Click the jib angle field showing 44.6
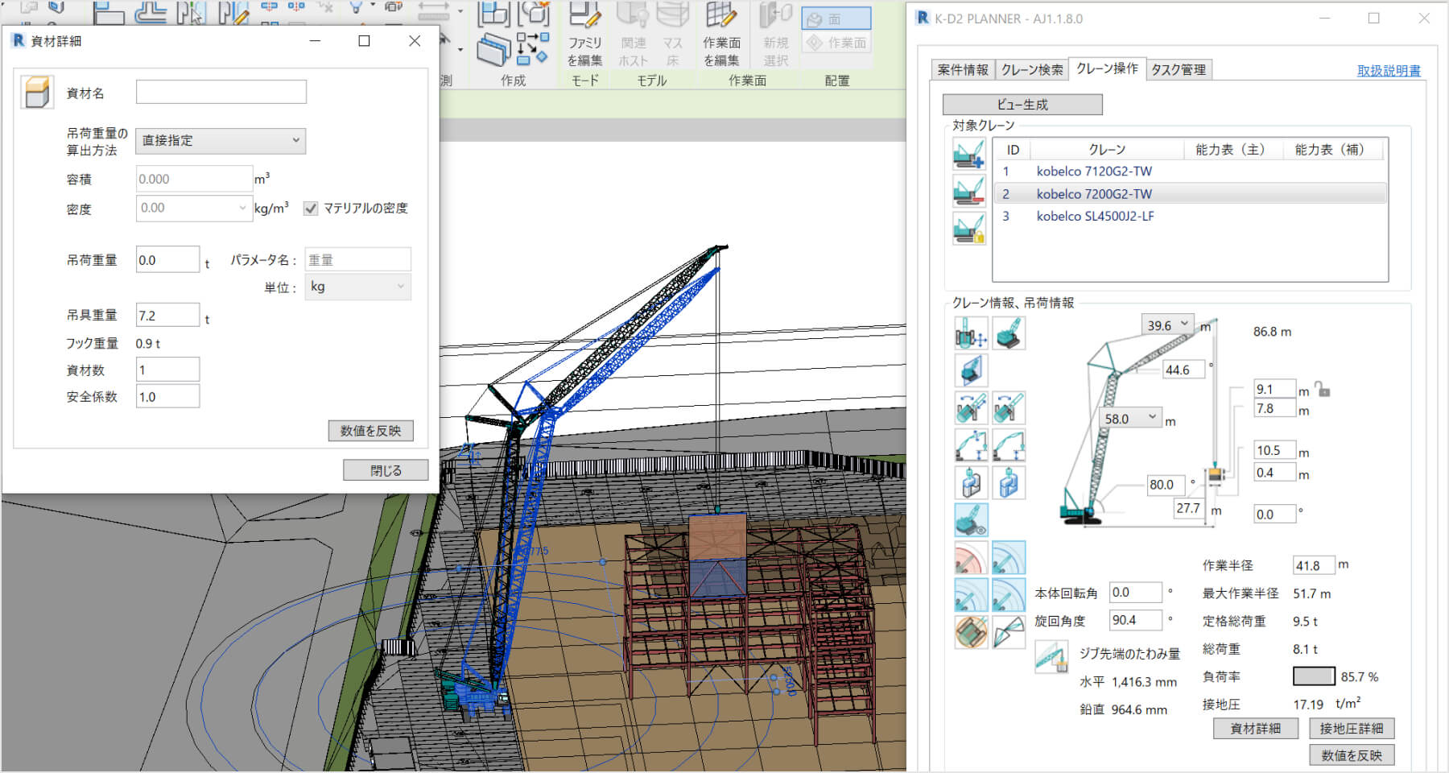 click(x=1183, y=370)
